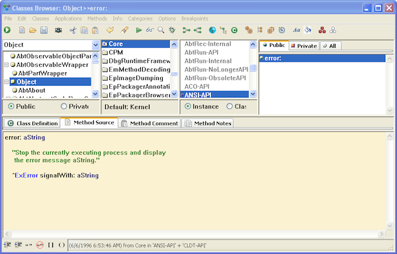Click the first brown grid blocks icon

tap(249, 30)
